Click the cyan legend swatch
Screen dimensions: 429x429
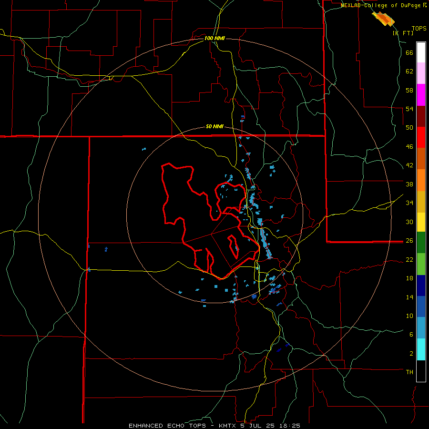pos(421,349)
